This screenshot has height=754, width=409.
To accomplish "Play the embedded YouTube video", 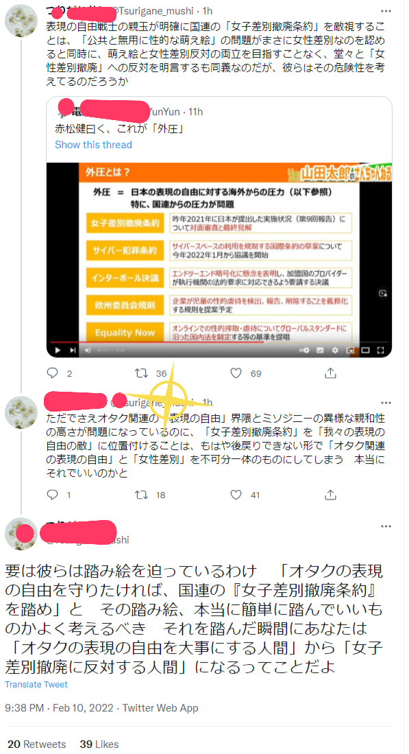I will (x=58, y=350).
